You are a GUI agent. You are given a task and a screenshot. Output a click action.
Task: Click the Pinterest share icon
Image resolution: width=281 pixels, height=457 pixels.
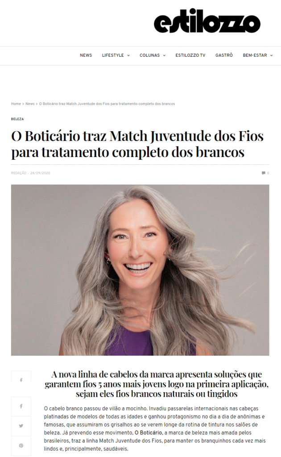coord(21,446)
